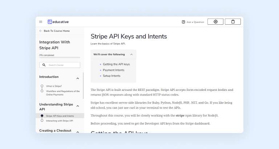Viewport: 279px width, 149px height.
Task: Jump to Getting the API keys
Action: click(x=116, y=64)
